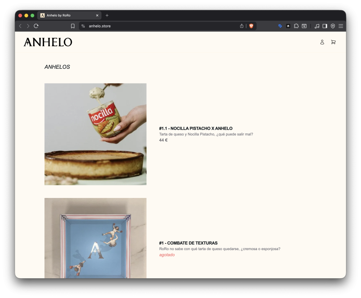Reload the page

pos(36,26)
